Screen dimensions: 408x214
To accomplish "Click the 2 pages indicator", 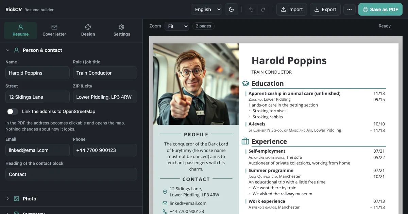I will [x=203, y=26].
